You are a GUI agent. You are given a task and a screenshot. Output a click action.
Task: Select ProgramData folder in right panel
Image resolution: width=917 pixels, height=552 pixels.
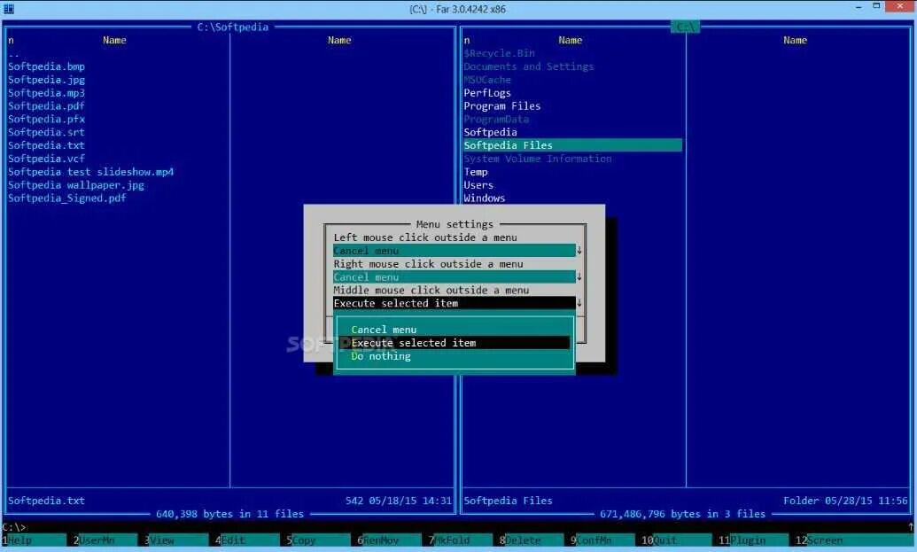pos(496,119)
